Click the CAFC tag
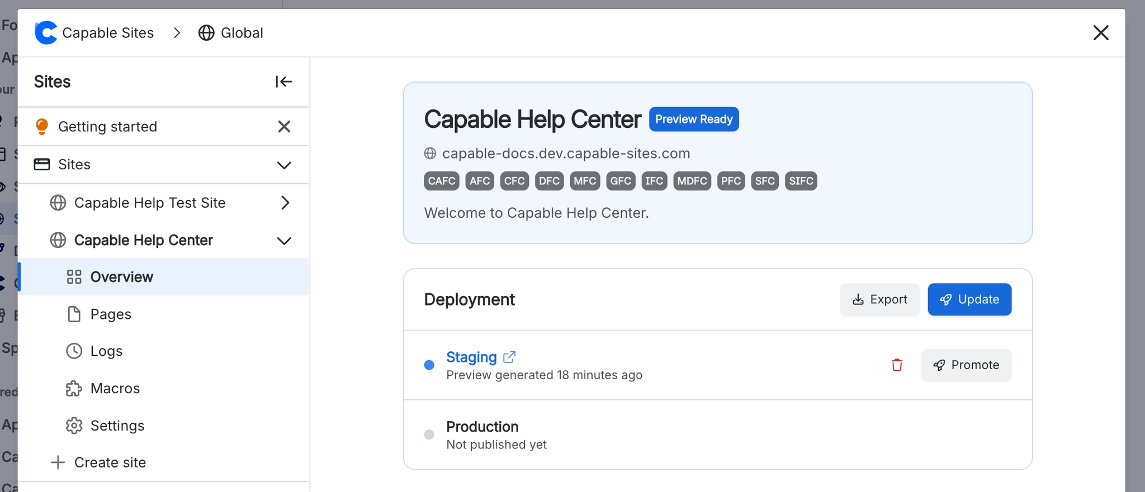This screenshot has height=492, width=1145. tap(442, 181)
